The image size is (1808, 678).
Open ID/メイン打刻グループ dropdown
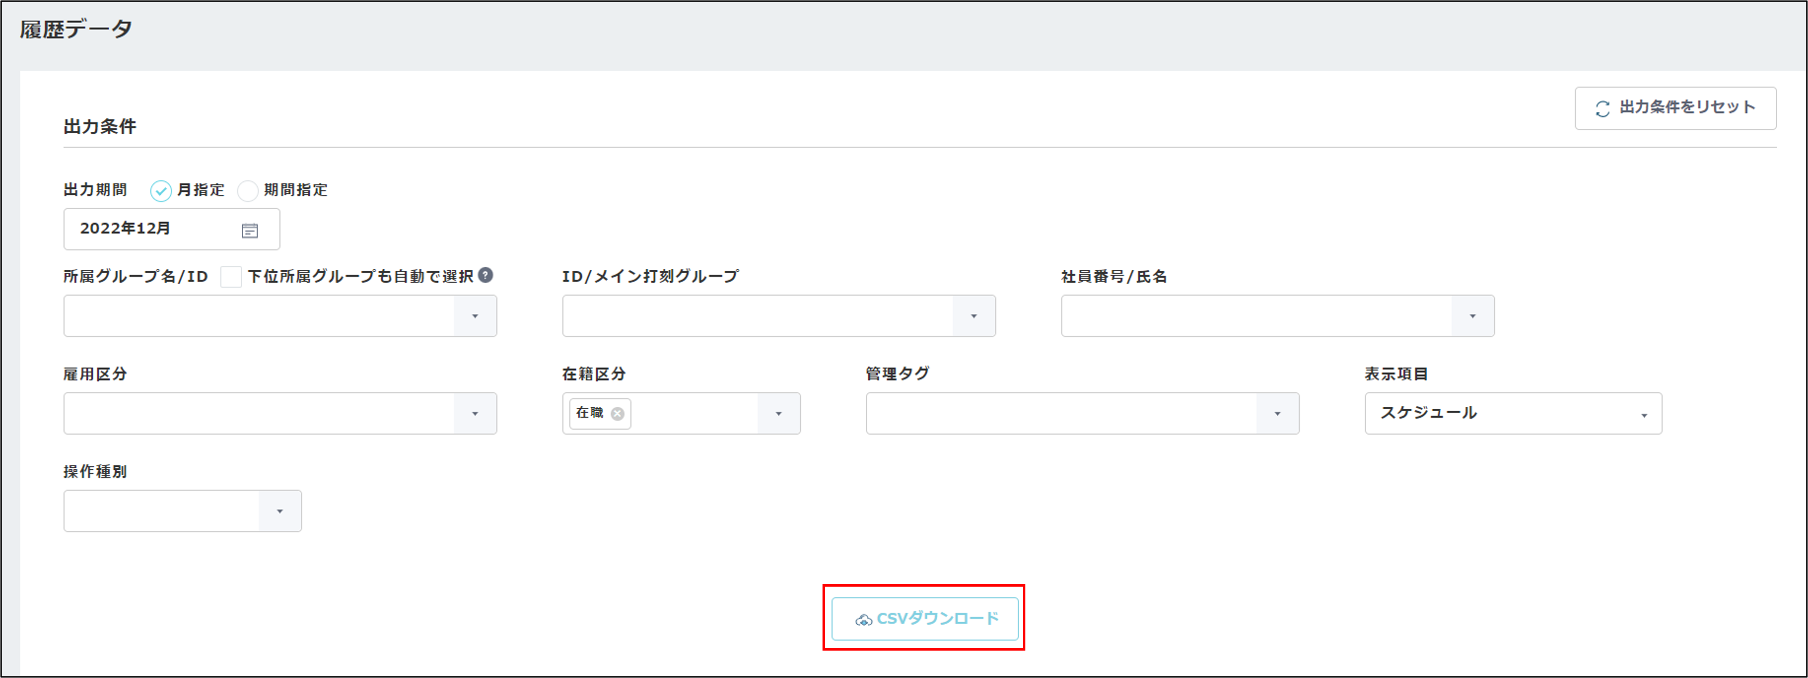(x=973, y=316)
